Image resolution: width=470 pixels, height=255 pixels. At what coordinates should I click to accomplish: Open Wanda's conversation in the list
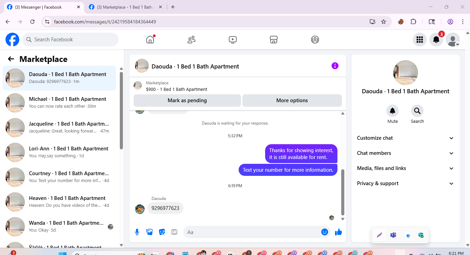(59, 227)
